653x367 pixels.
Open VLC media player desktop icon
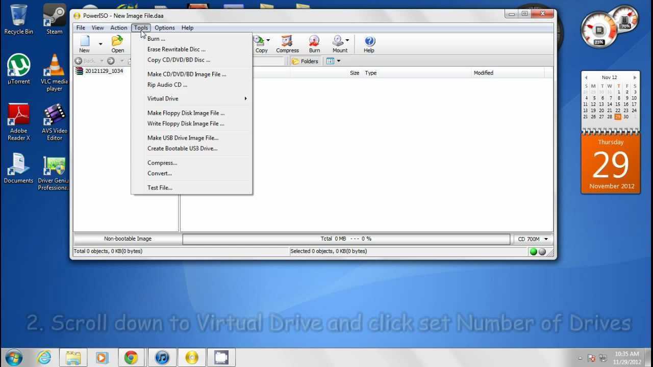coord(55,73)
